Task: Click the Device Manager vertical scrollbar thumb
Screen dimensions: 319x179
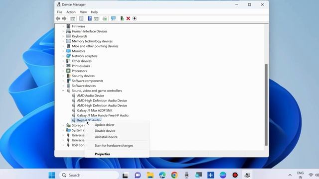Action: [x=266, y=105]
